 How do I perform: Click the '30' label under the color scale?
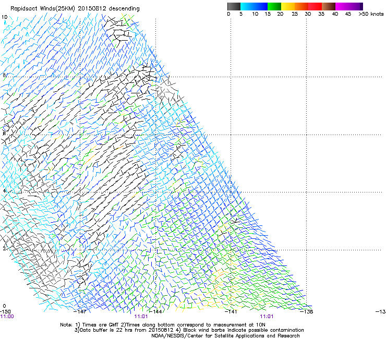(x=308, y=14)
